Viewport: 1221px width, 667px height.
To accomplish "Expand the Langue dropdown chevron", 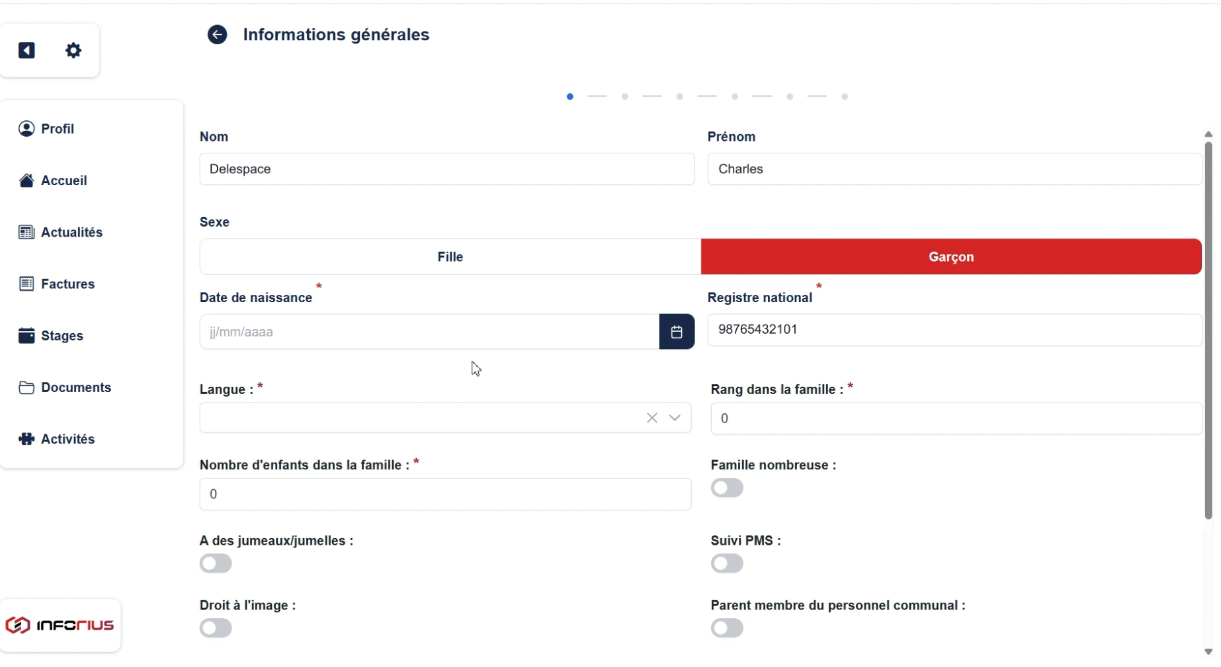I will click(x=675, y=418).
